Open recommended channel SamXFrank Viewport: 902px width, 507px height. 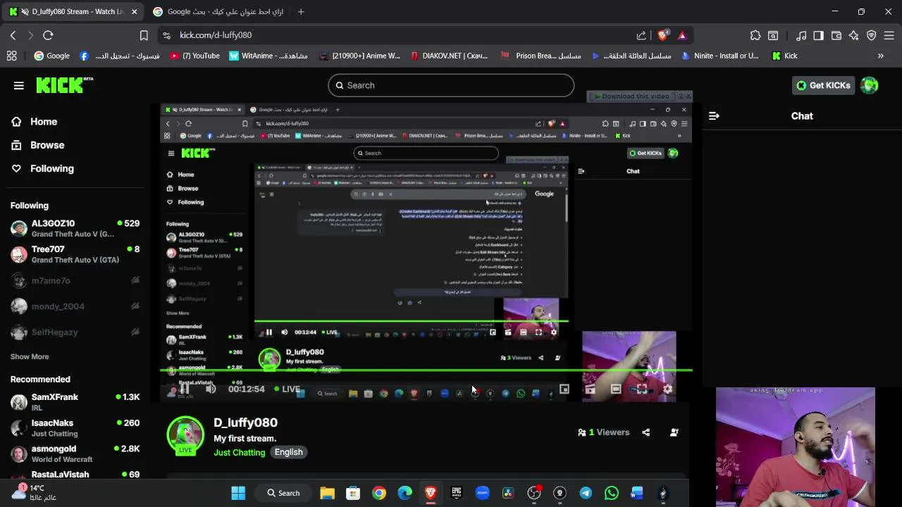75,402
